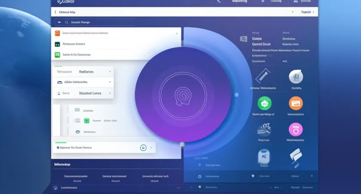This screenshot has width=361, height=194.
Task: Click the gray handle dot below the purple circle
Action: 182,144
